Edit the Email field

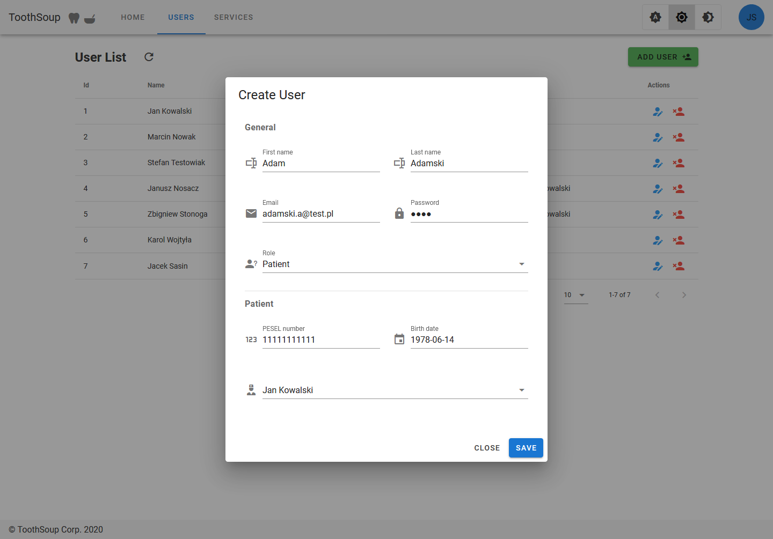[321, 214]
